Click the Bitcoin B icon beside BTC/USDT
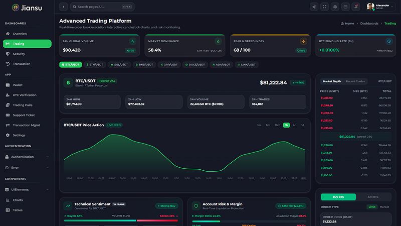This screenshot has width=401, height=226. [68, 83]
